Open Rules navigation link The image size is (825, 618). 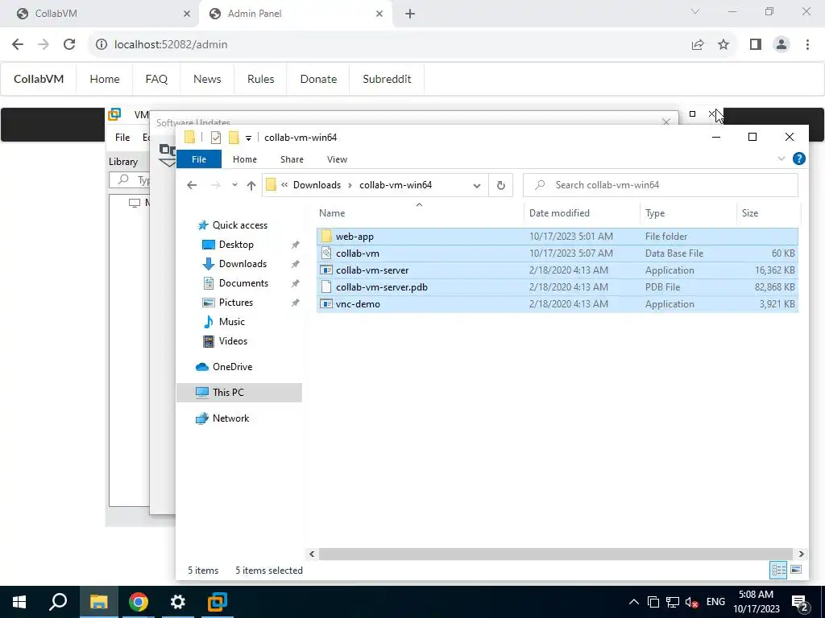[260, 79]
